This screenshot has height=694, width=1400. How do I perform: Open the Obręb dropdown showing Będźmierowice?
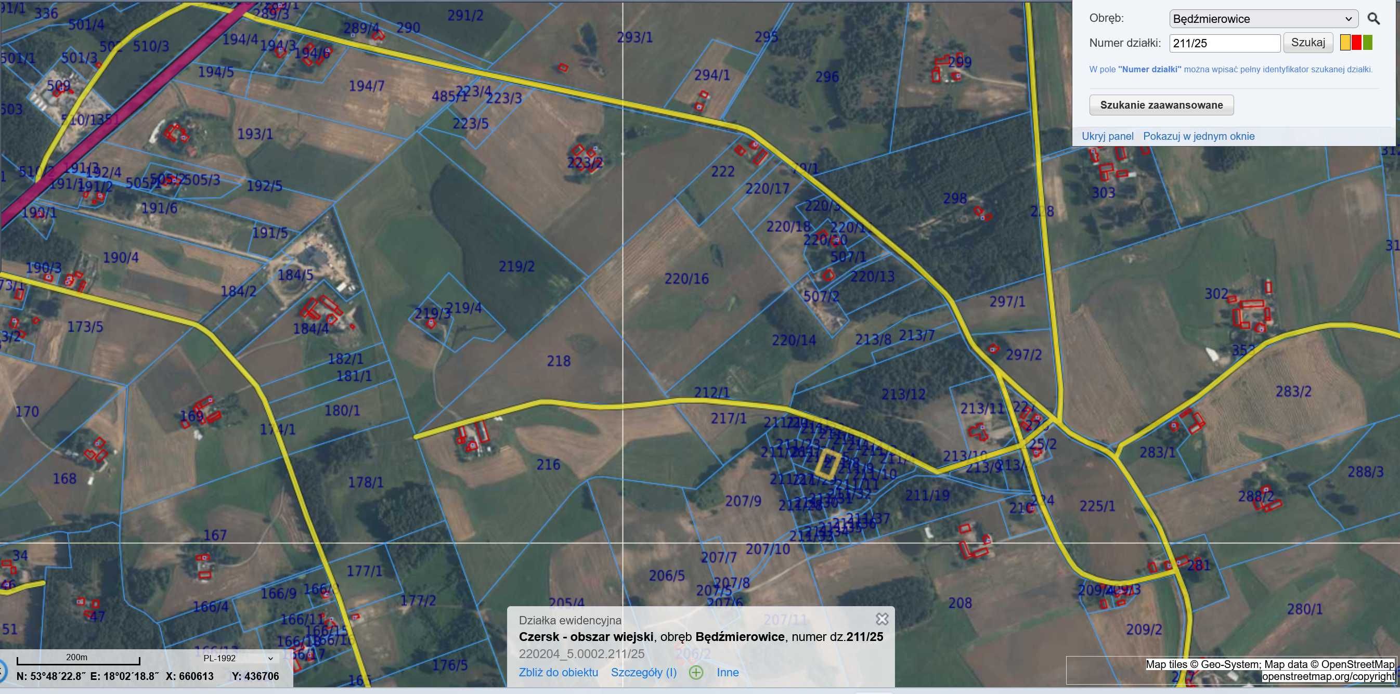[x=1264, y=19]
